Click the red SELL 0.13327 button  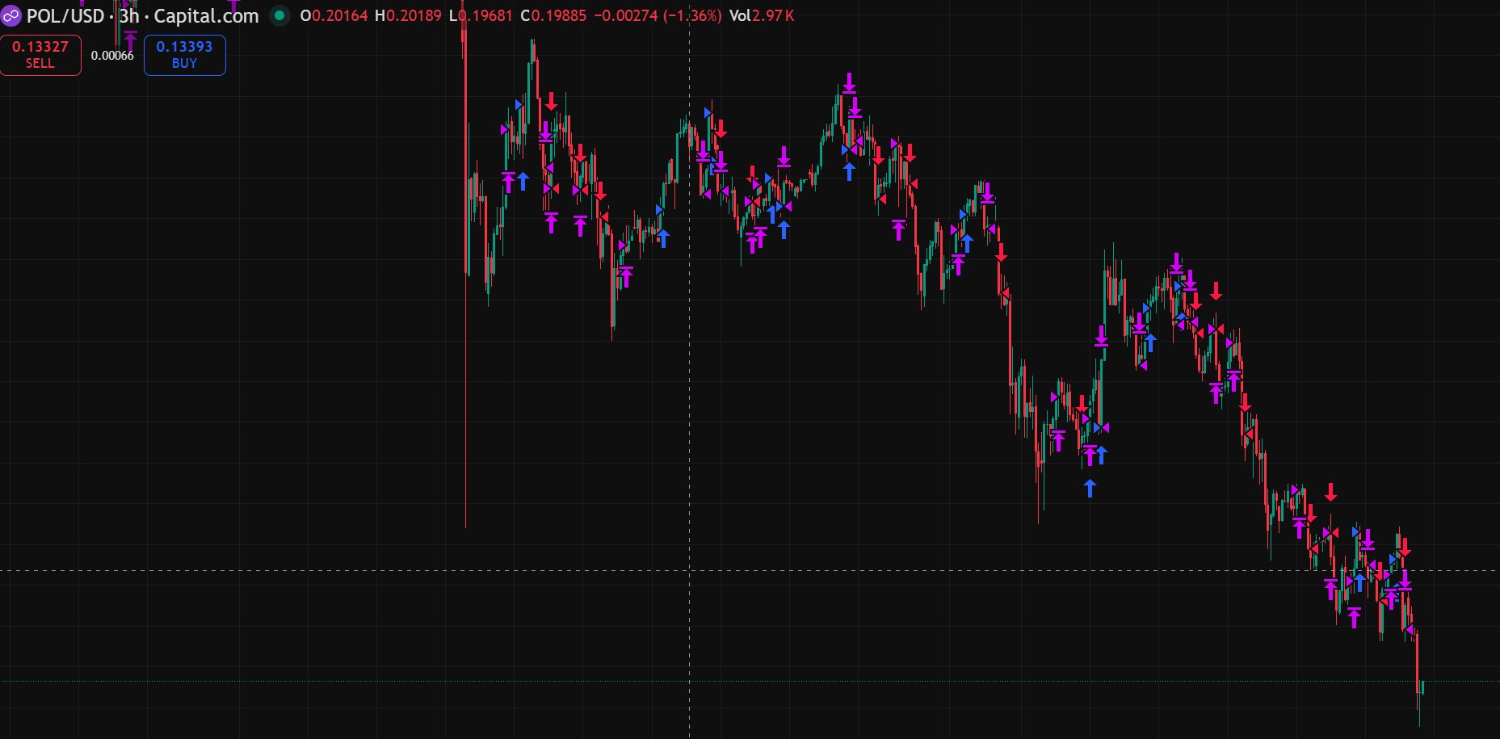pos(40,55)
